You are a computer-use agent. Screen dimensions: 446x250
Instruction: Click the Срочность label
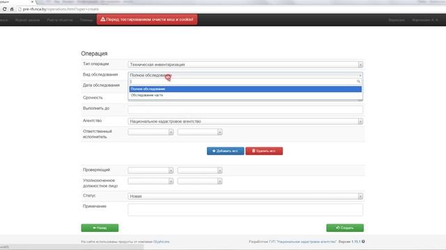point(93,97)
